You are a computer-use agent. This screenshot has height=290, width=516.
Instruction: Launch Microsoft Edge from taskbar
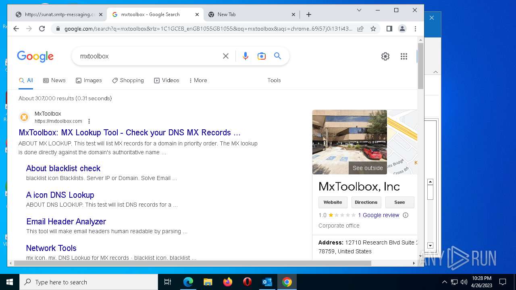pyautogui.click(x=188, y=282)
